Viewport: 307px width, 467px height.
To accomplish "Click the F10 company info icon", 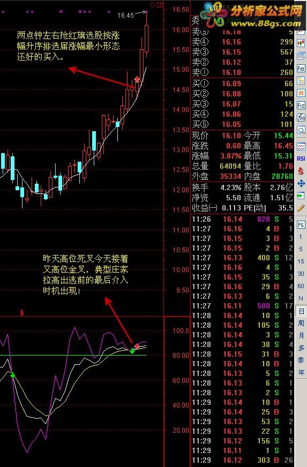I will [301, 69].
